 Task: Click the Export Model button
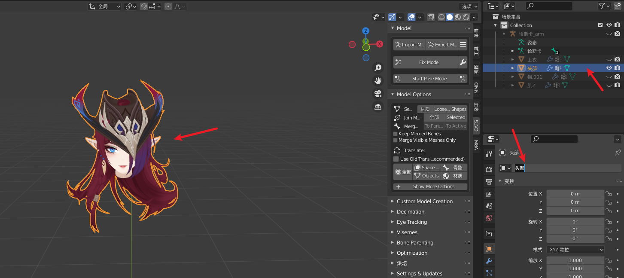tap(442, 45)
